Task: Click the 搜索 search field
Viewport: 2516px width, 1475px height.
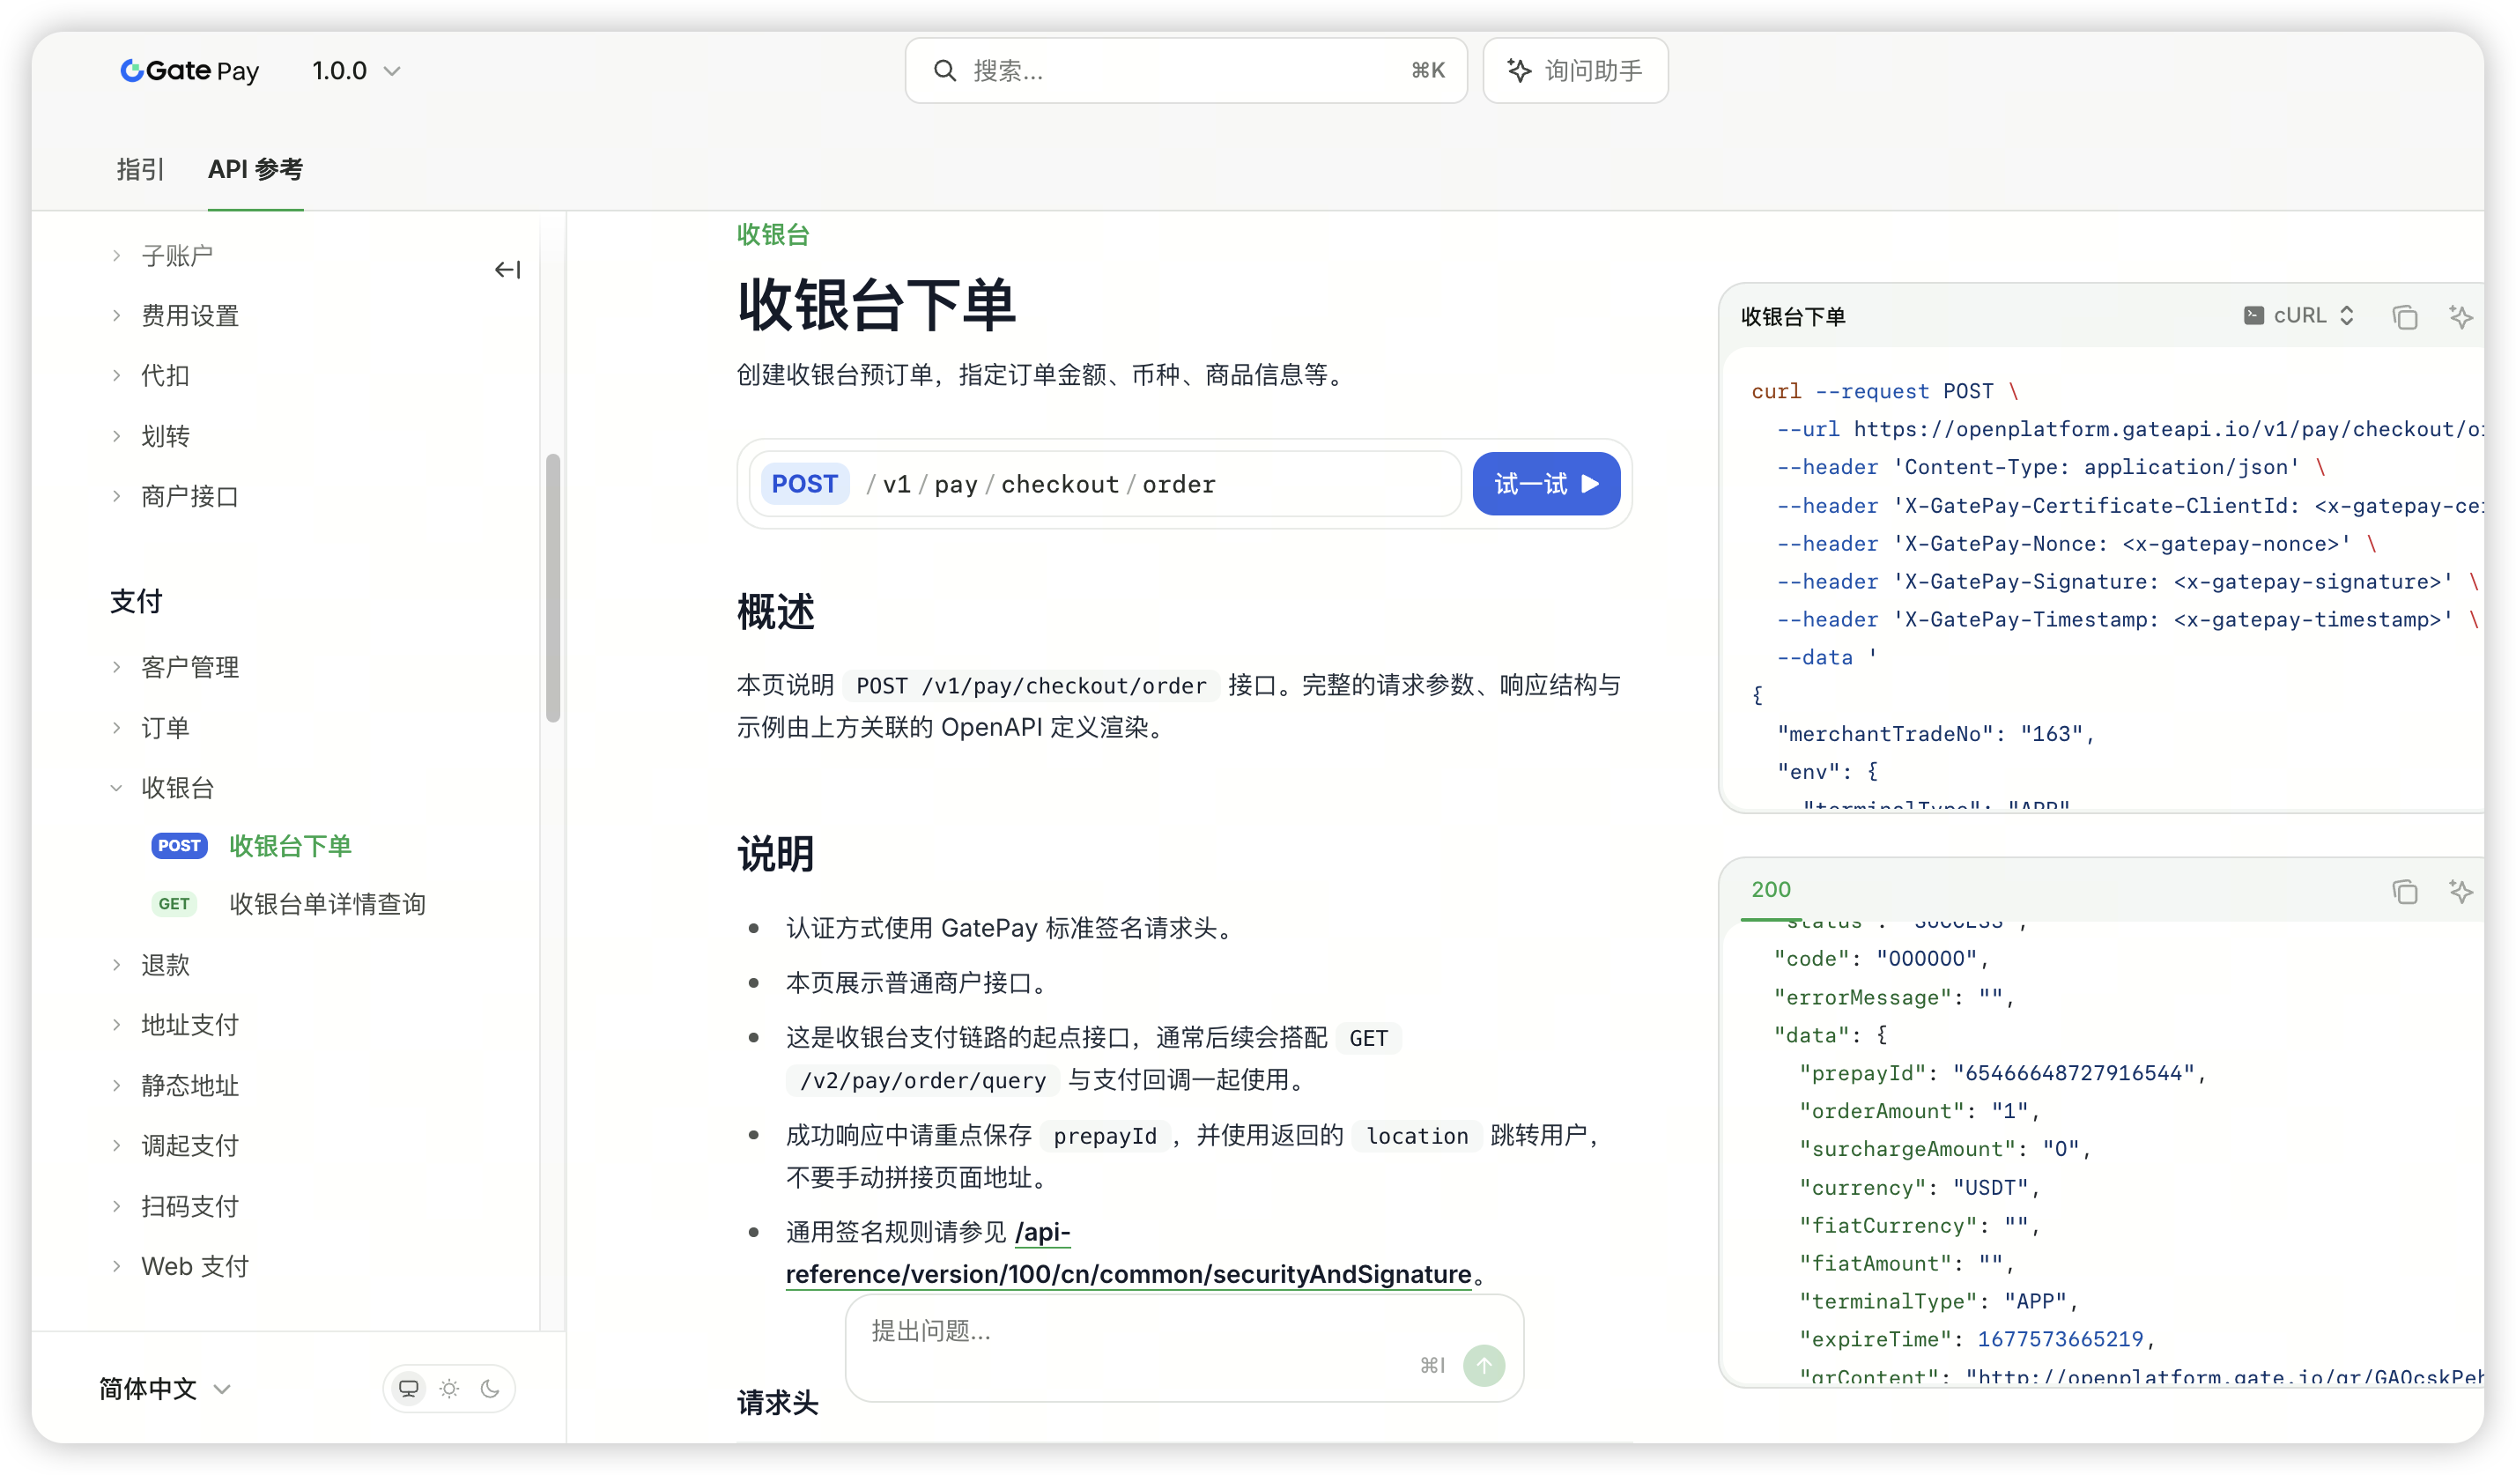Action: [x=1185, y=70]
